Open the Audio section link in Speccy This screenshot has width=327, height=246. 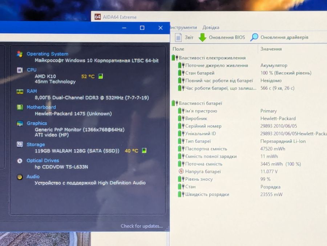33,177
